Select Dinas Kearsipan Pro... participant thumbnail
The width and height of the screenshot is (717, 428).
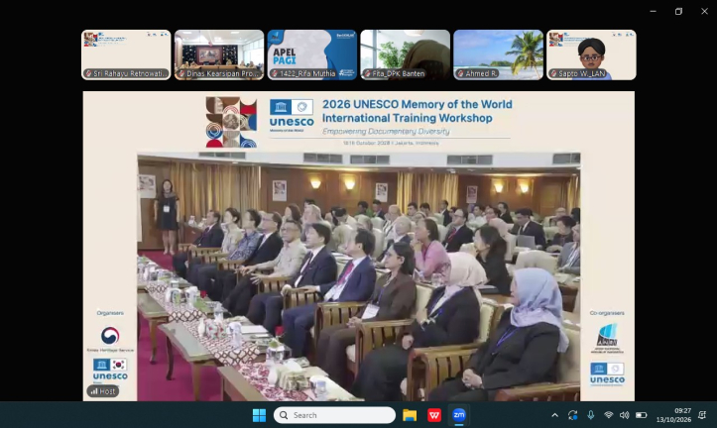coord(219,54)
